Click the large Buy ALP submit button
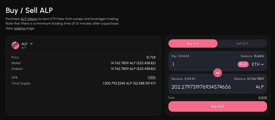 click(218, 106)
